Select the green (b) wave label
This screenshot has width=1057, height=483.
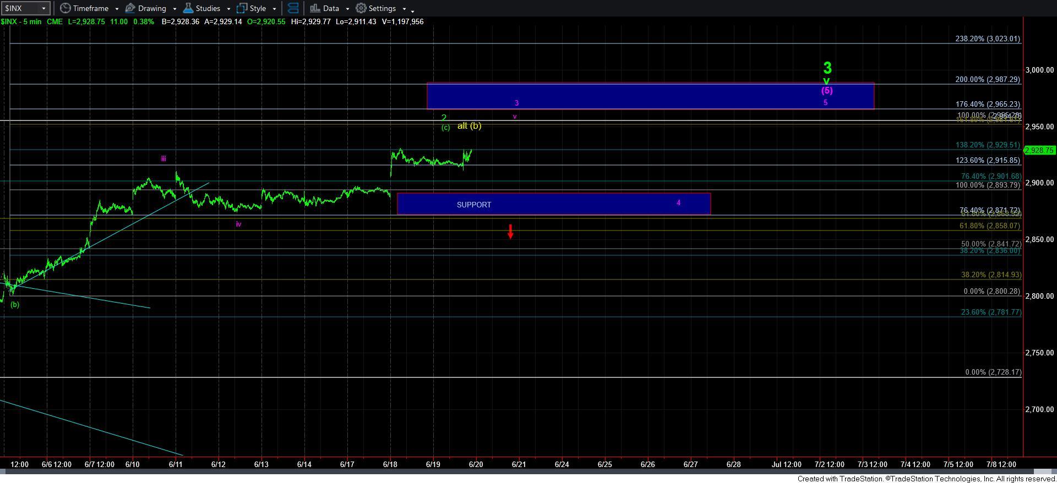point(15,304)
